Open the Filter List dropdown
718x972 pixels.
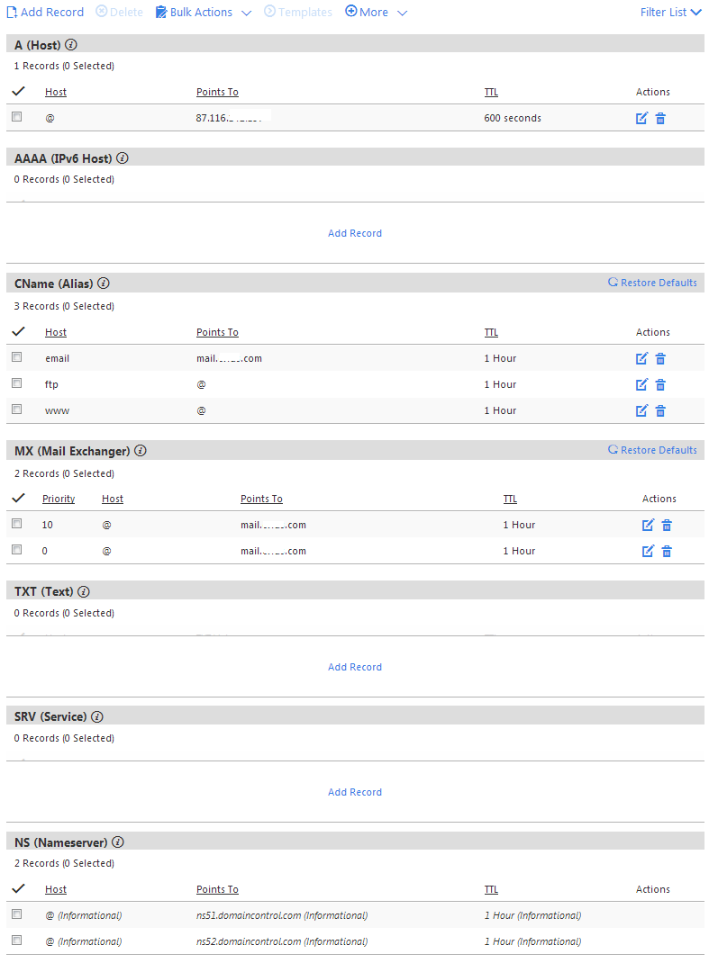click(670, 13)
